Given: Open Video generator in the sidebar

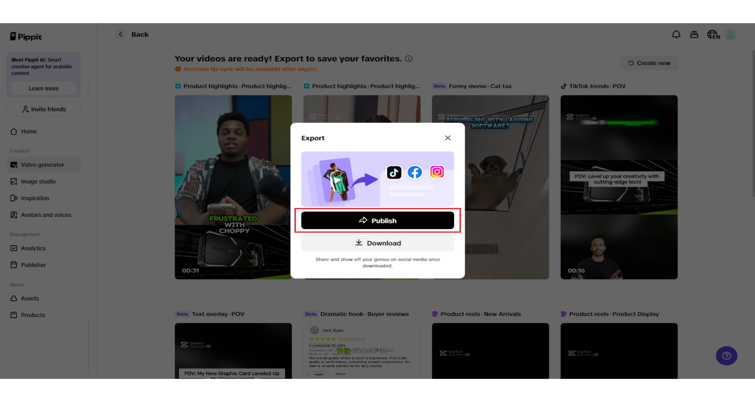Looking at the screenshot, I should point(44,165).
